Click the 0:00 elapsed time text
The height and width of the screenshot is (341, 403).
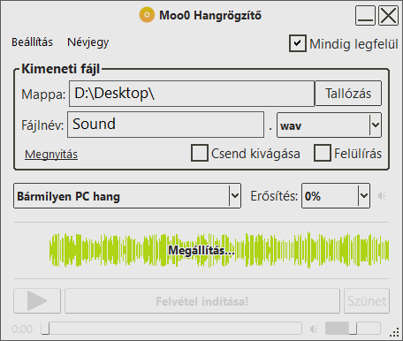tap(22, 329)
